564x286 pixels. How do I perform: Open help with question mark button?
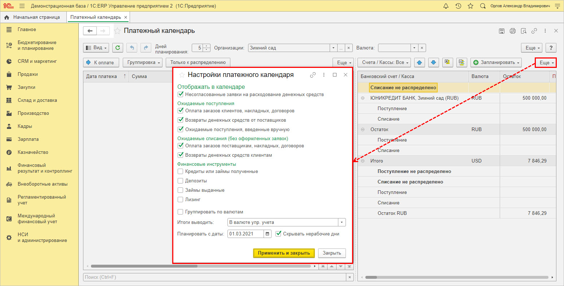pyautogui.click(x=551, y=48)
